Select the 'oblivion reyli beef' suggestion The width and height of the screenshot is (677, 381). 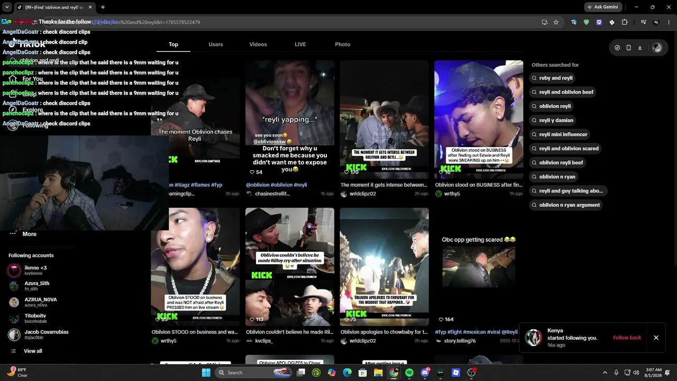tap(557, 162)
